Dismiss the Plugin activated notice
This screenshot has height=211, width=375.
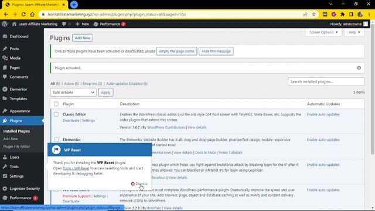point(359,68)
